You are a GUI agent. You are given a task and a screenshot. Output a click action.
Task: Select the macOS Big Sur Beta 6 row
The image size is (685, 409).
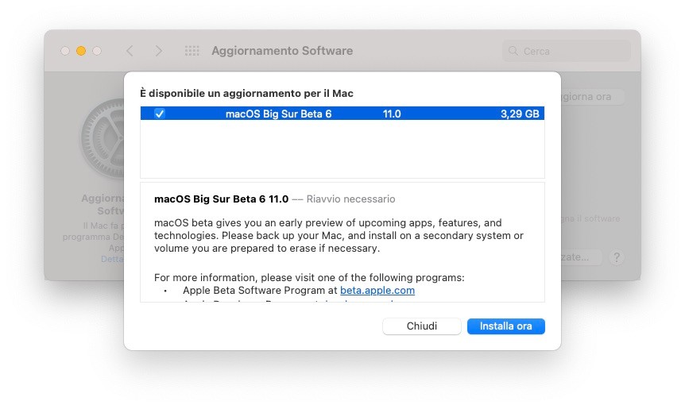278,114
